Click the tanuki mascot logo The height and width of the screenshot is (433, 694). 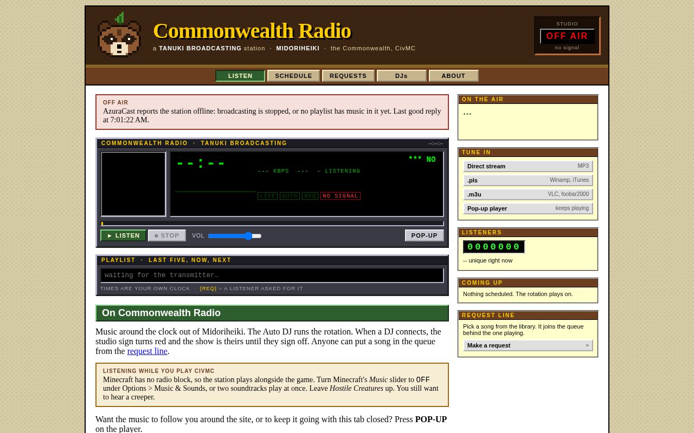tap(119, 35)
